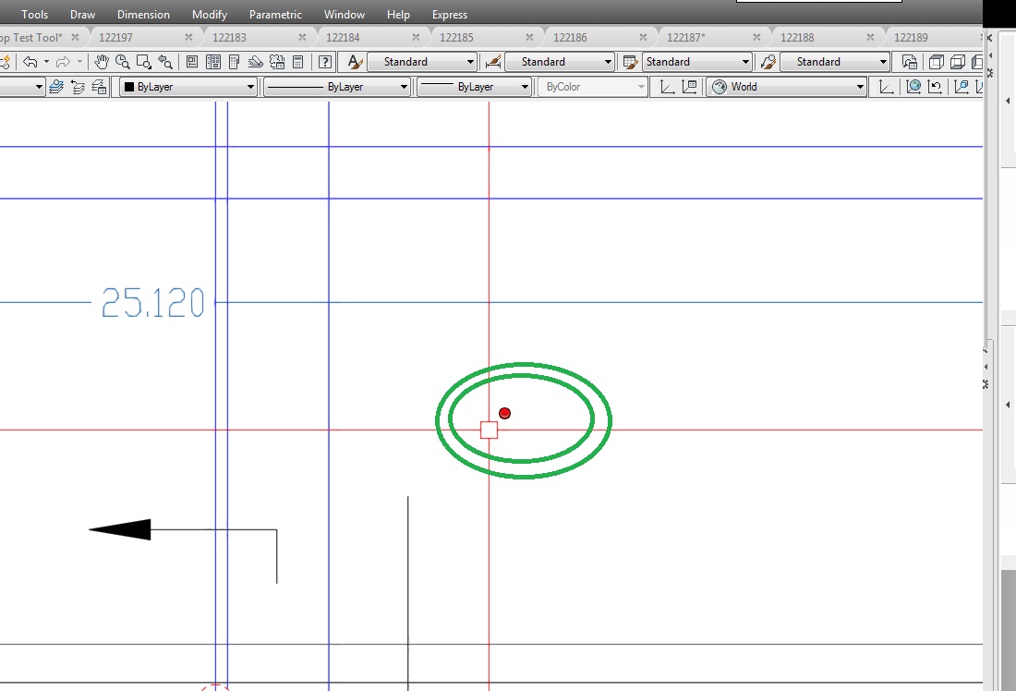The width and height of the screenshot is (1016, 691).
Task: Click the Named UCS icon beside World dropdown
Action: tap(689, 86)
